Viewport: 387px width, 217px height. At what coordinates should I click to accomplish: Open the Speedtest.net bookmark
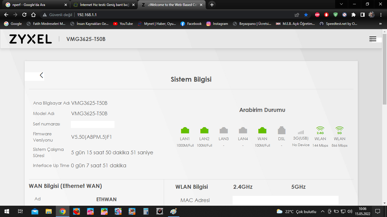[339, 24]
